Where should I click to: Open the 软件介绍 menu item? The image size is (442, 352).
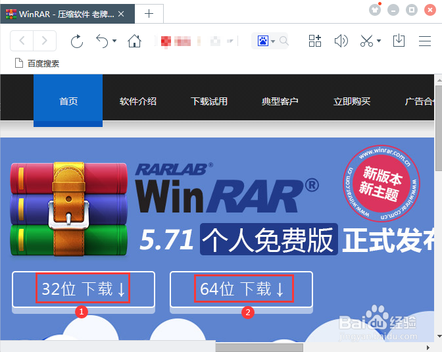tap(138, 101)
